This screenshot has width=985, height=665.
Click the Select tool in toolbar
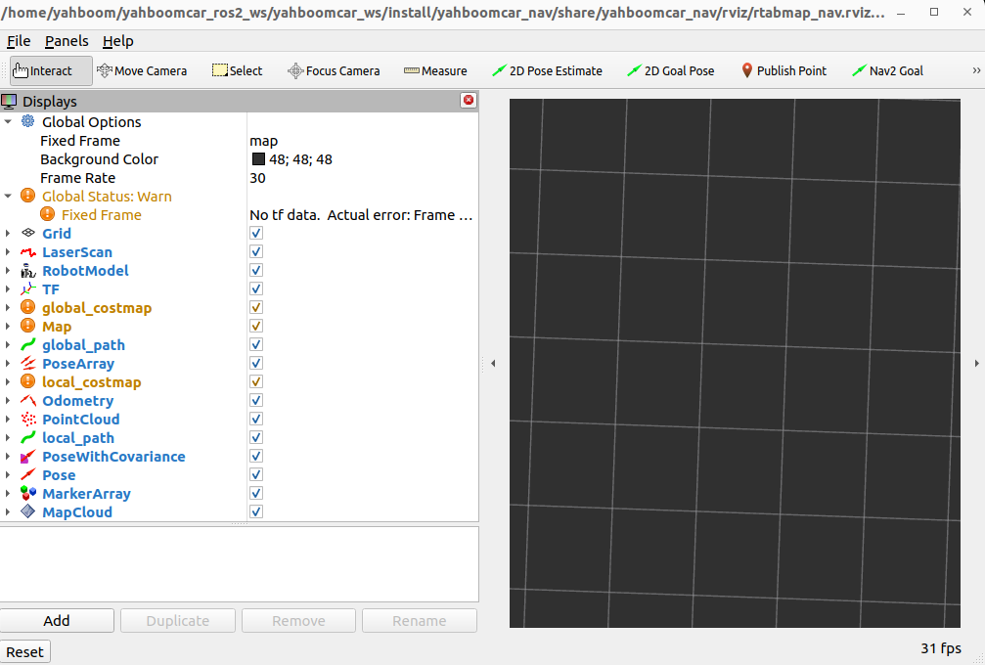tap(237, 70)
